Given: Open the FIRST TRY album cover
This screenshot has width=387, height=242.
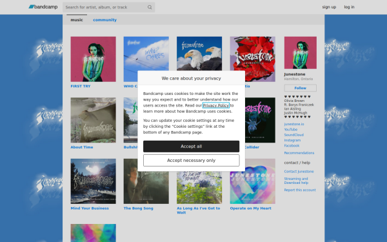Looking at the screenshot, I should [x=93, y=59].
